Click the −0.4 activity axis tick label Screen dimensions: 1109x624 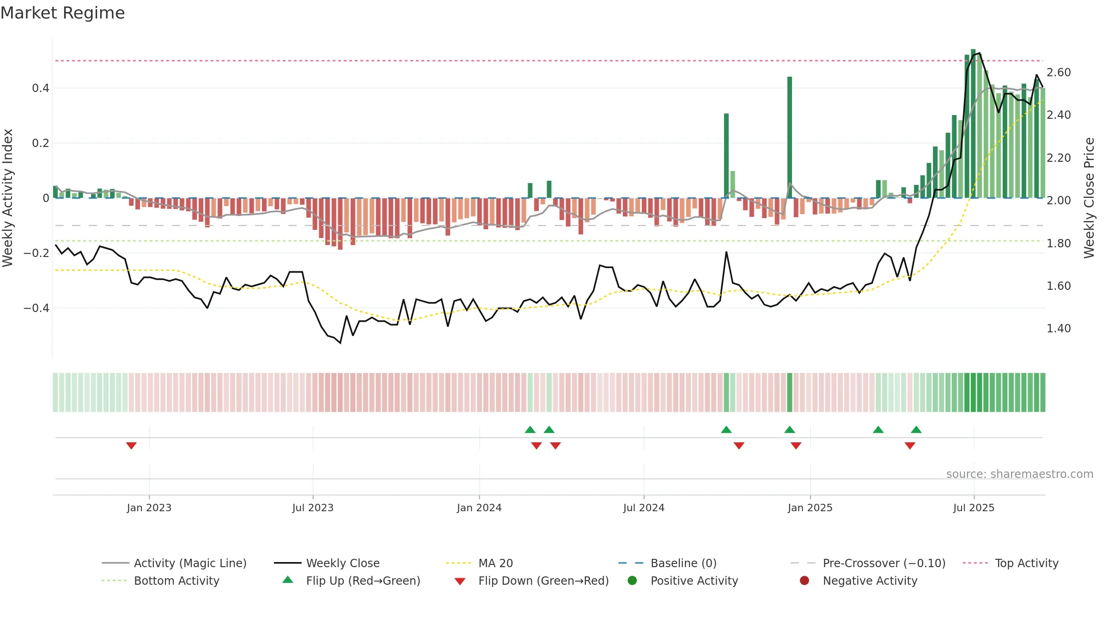[37, 308]
